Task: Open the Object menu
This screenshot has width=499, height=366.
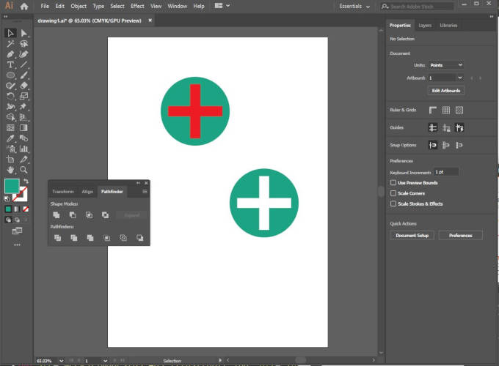Action: (x=79, y=6)
